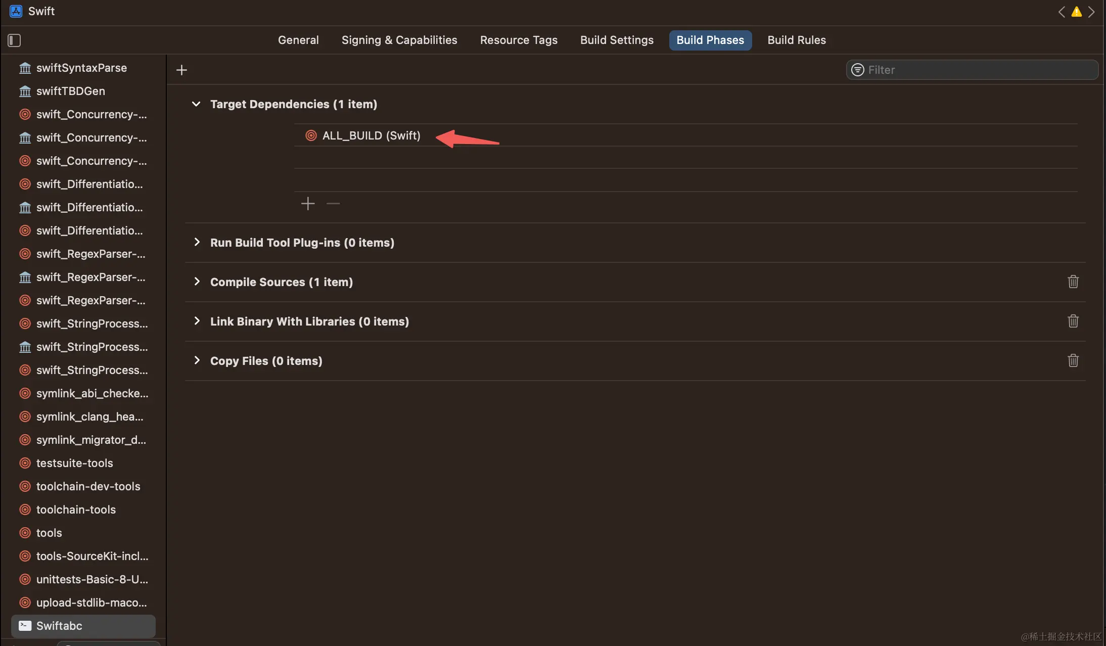
Task: Go to next issue with right arrow
Action: coord(1092,12)
